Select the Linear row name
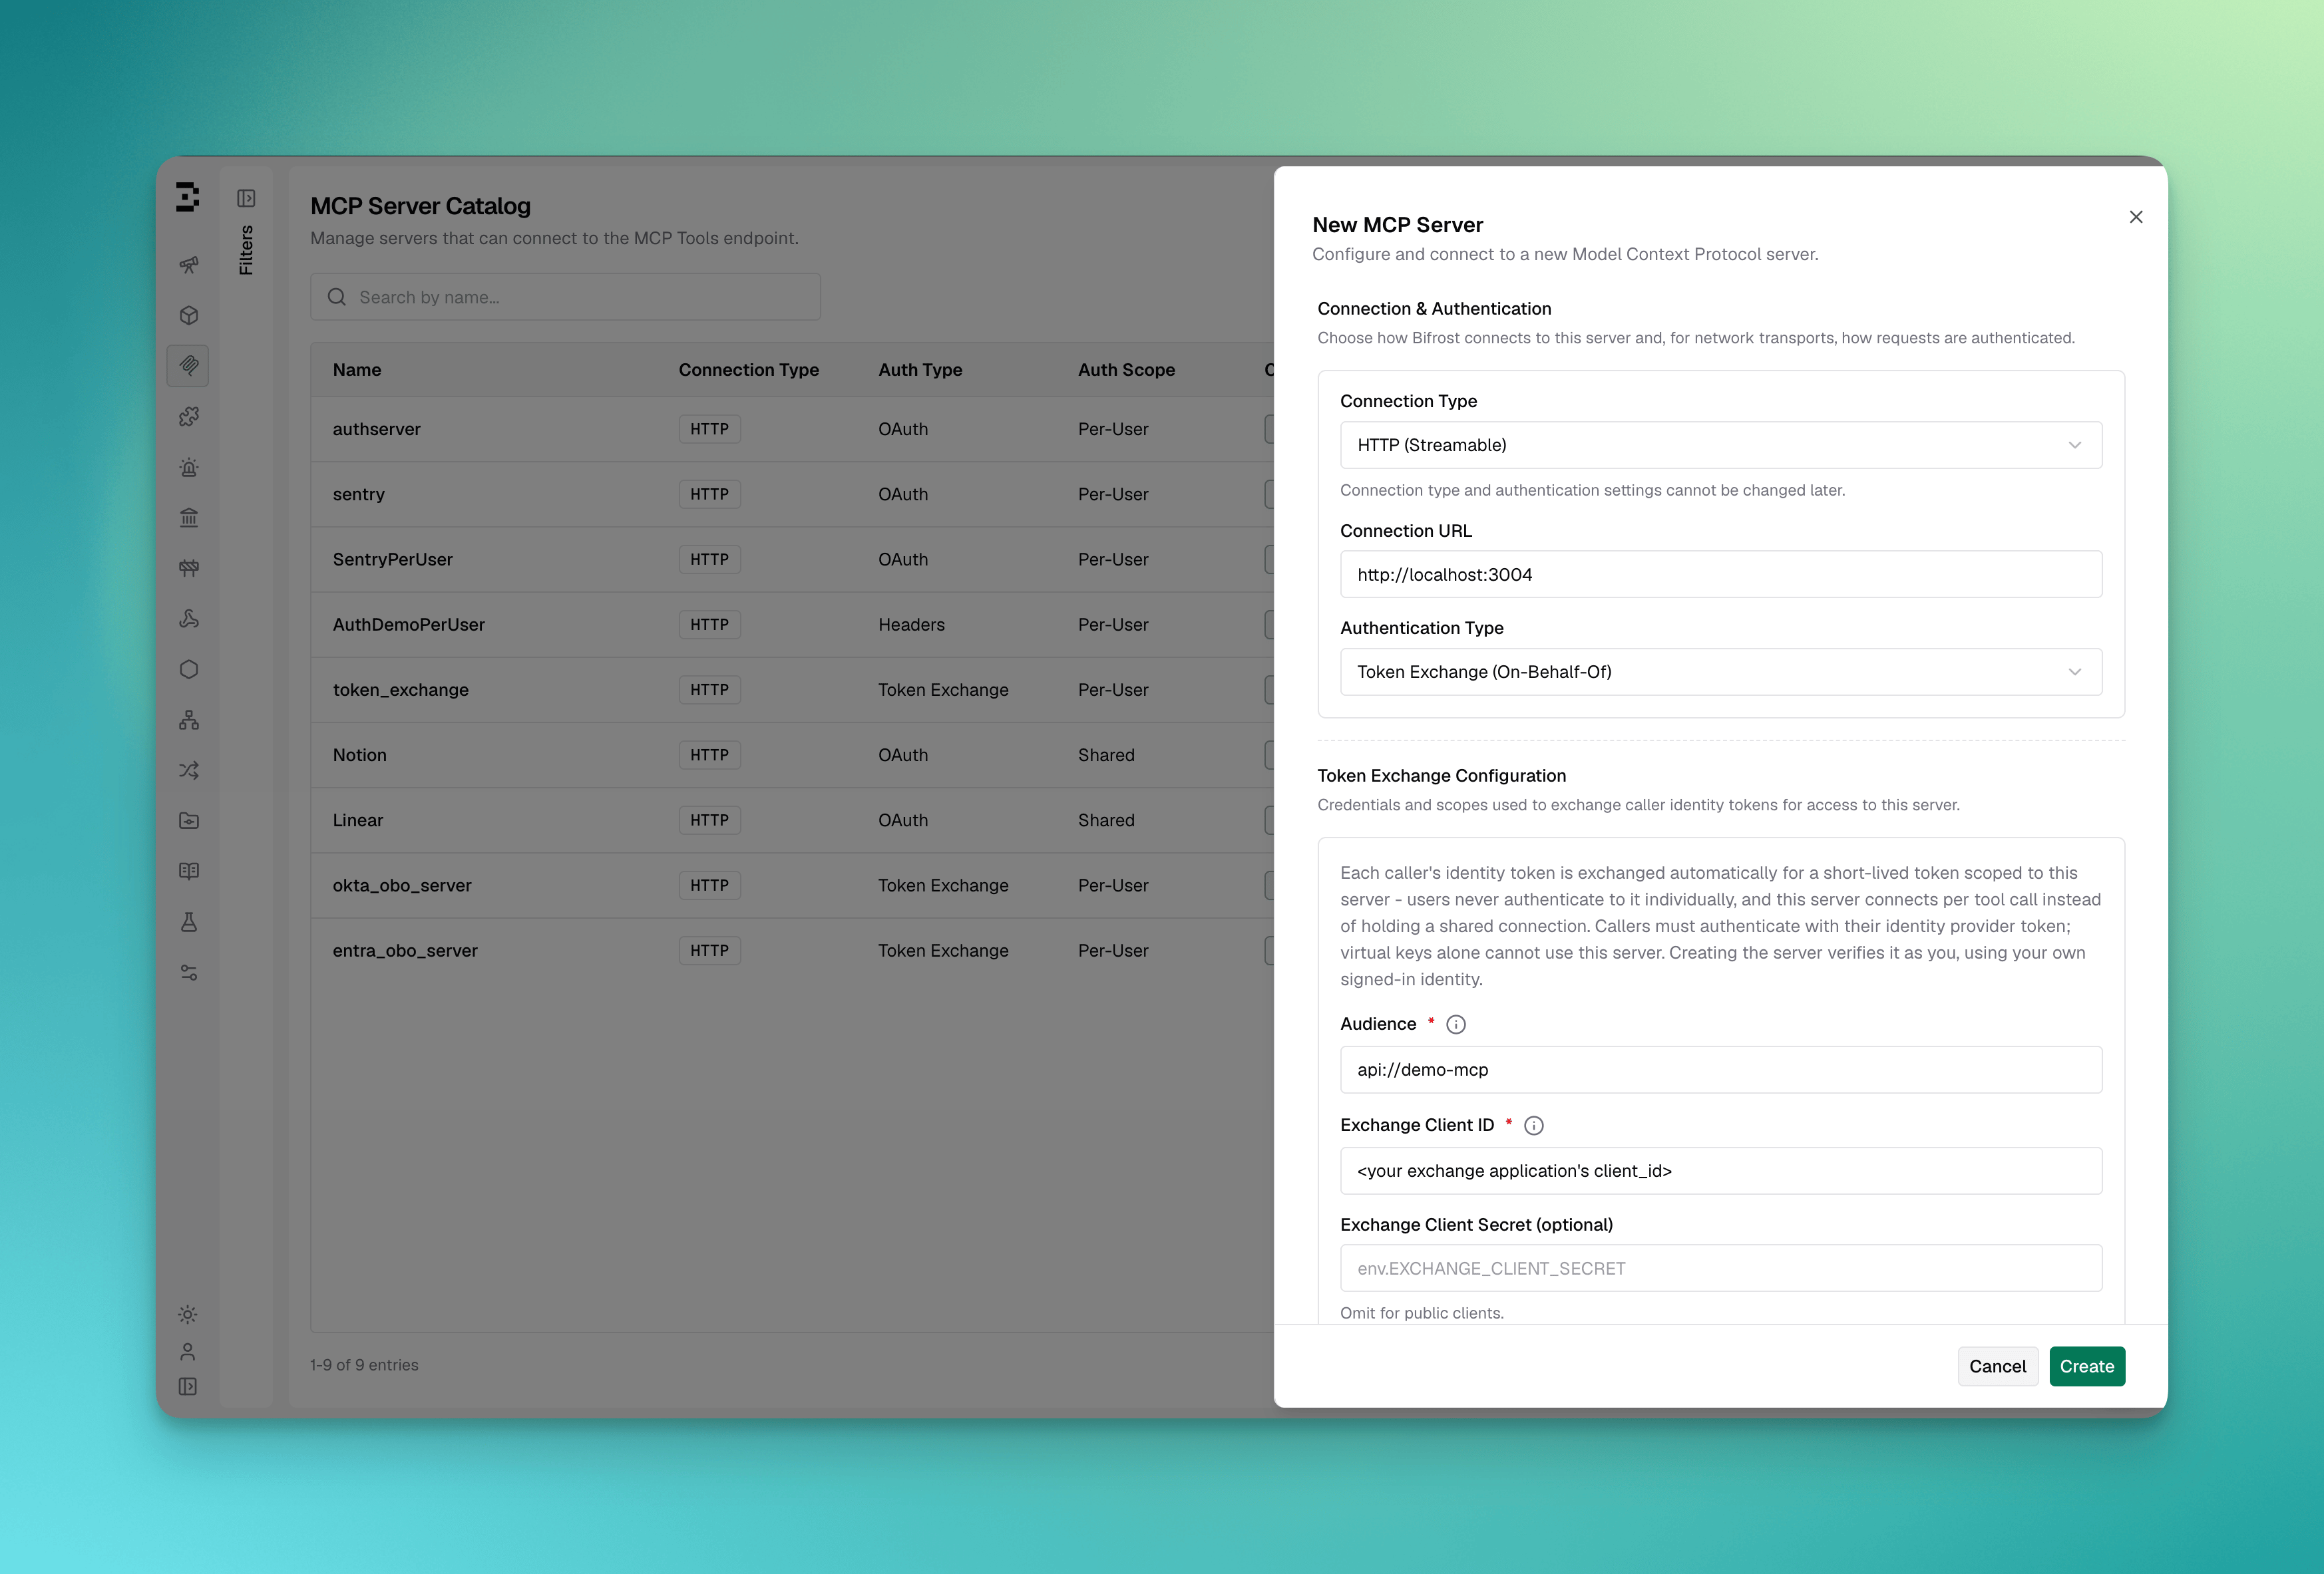 coord(358,820)
